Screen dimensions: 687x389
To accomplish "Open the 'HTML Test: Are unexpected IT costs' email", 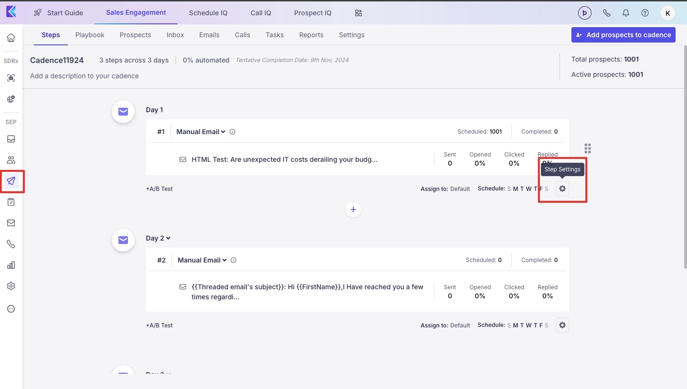I will coord(285,159).
